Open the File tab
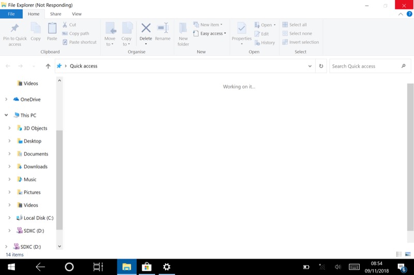414x275 pixels. pyautogui.click(x=11, y=14)
